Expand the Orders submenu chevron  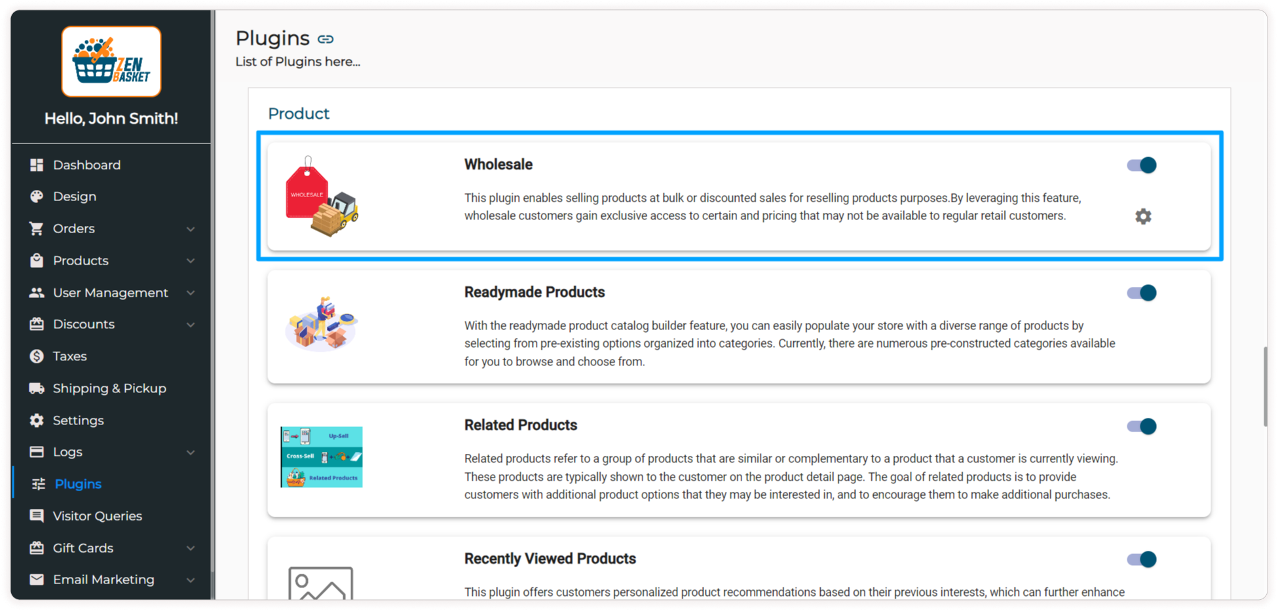point(191,229)
